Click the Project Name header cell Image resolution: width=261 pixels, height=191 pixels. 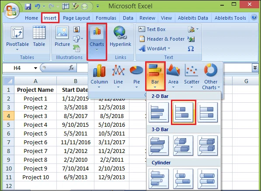tap(35, 90)
